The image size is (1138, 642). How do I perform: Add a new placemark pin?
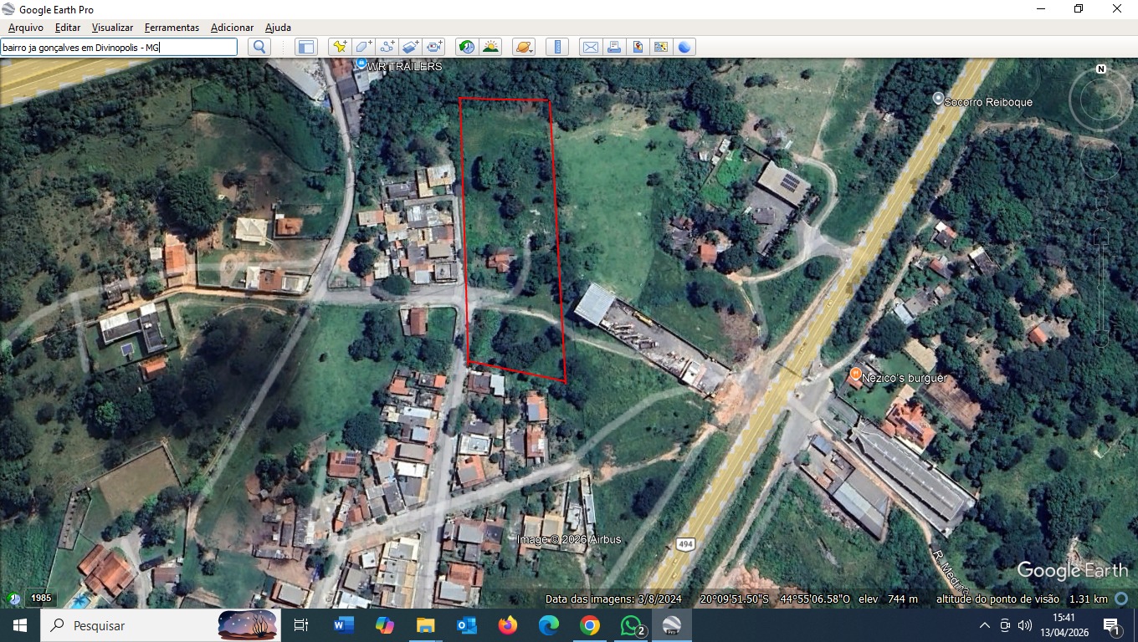click(x=339, y=47)
